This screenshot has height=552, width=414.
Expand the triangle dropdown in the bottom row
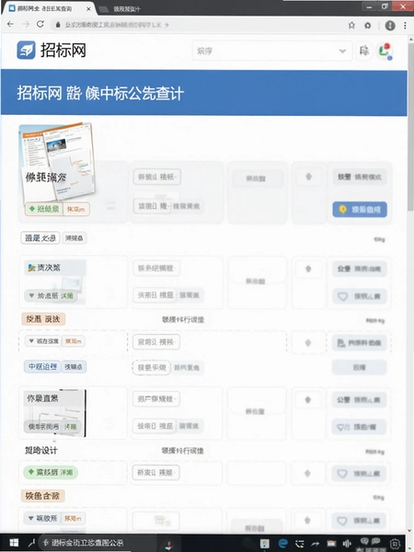coord(30,518)
